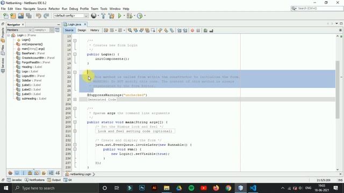Run the project with green play icon

119,16
